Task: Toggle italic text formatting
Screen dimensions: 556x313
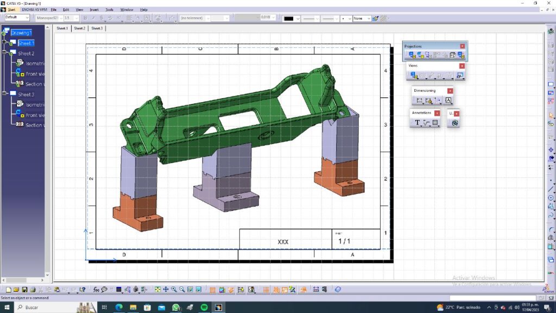Action: [x=93, y=18]
